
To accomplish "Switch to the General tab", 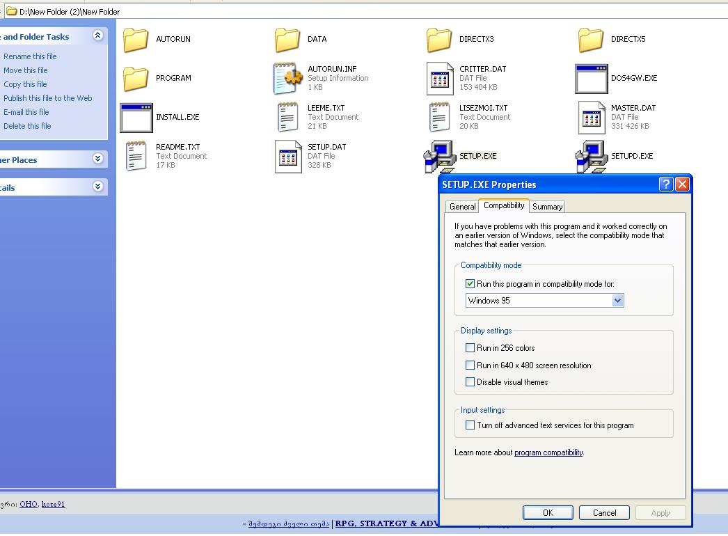I will [462, 207].
